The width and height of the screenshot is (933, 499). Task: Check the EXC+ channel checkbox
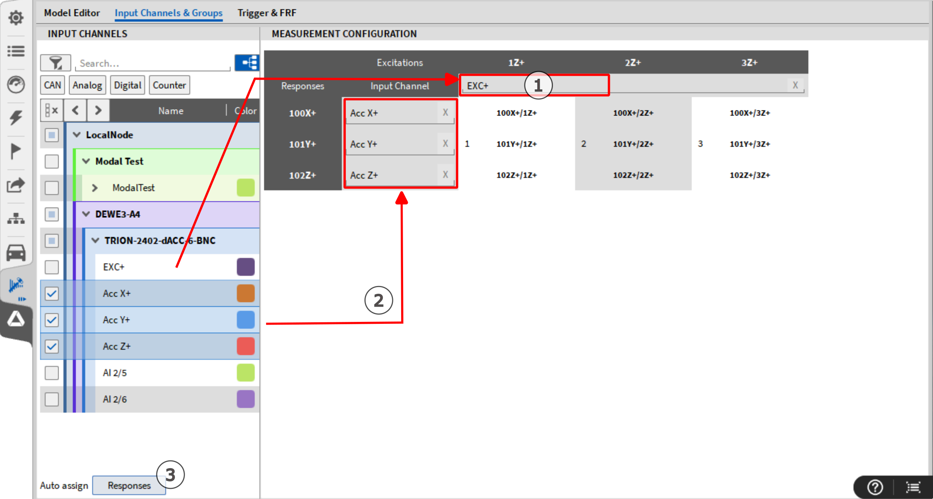pos(52,267)
